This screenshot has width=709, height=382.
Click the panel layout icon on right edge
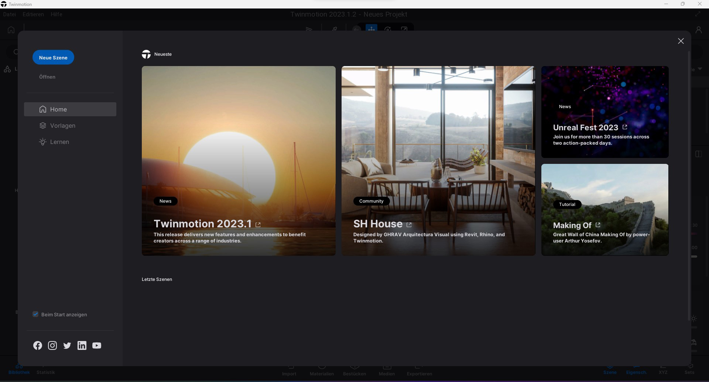coord(698,154)
